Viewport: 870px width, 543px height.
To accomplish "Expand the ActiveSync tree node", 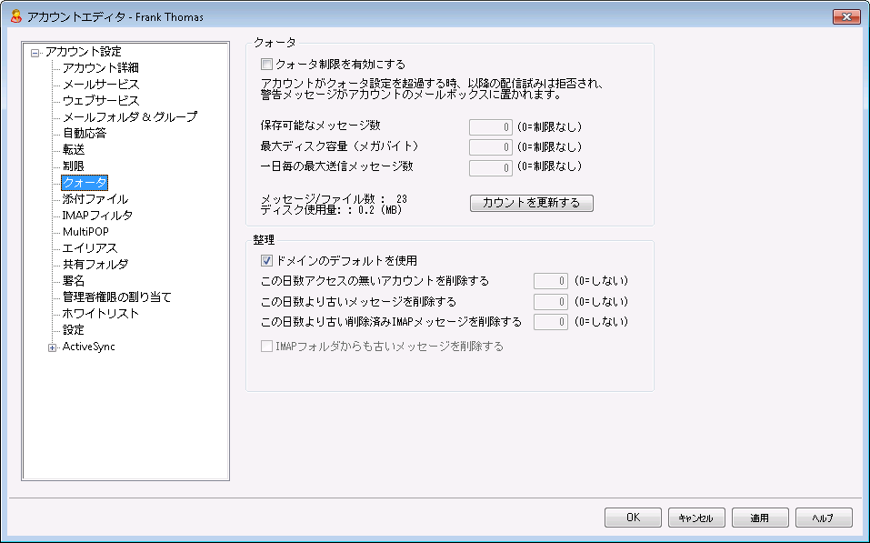I will point(53,347).
